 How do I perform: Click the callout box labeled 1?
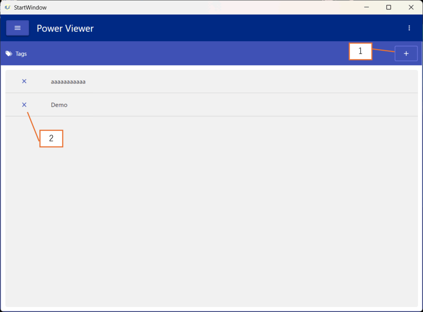click(x=360, y=52)
